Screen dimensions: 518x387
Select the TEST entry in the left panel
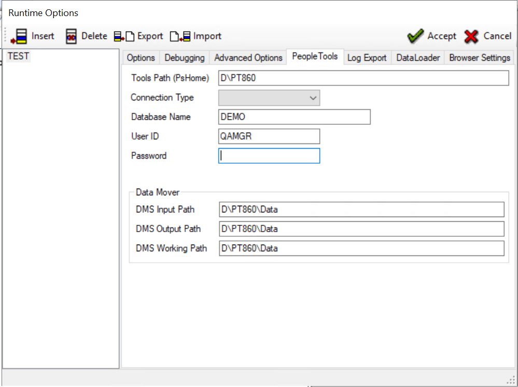click(x=18, y=56)
